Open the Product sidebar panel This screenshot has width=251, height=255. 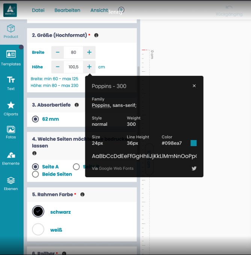pos(11,32)
